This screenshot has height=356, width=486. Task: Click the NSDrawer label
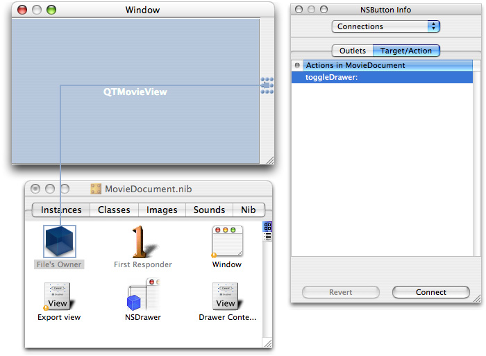[x=143, y=317]
